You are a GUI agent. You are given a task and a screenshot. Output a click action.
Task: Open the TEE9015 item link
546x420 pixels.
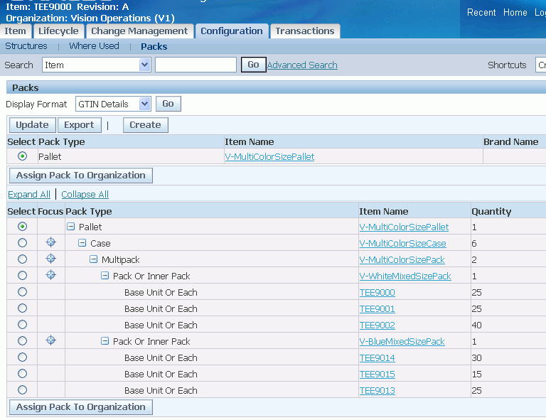(x=377, y=374)
